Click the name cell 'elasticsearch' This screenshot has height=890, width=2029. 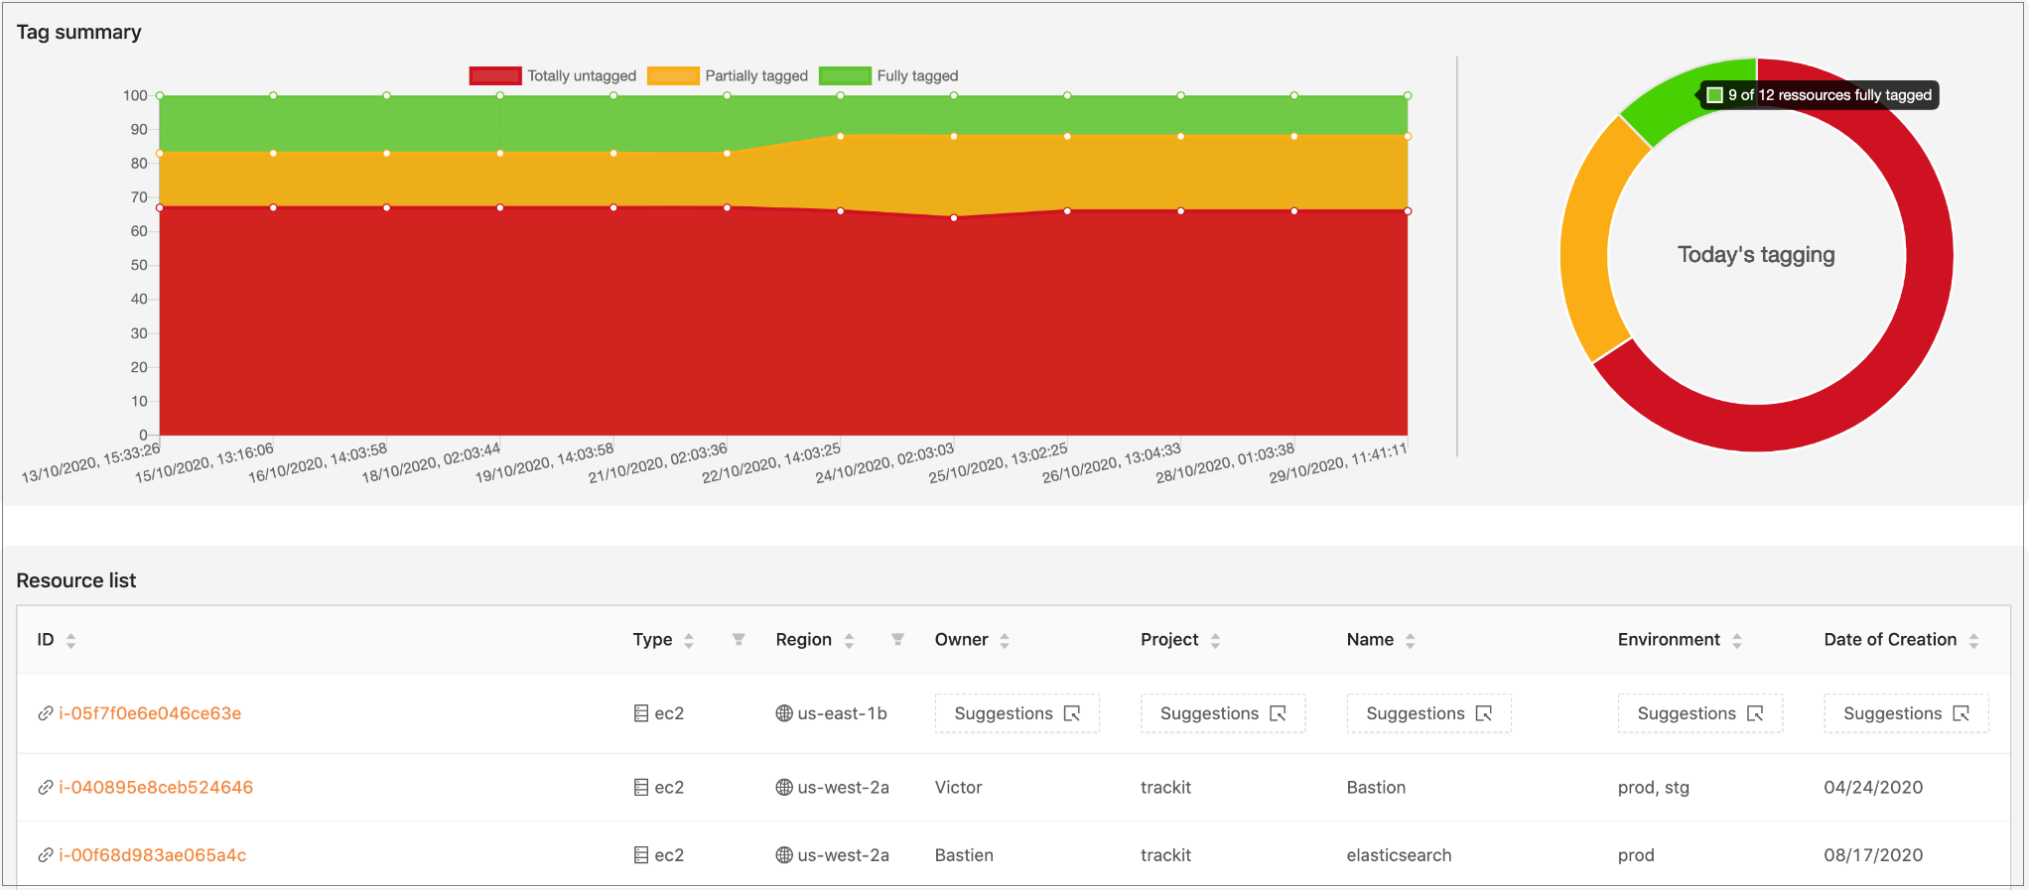coord(1399,855)
